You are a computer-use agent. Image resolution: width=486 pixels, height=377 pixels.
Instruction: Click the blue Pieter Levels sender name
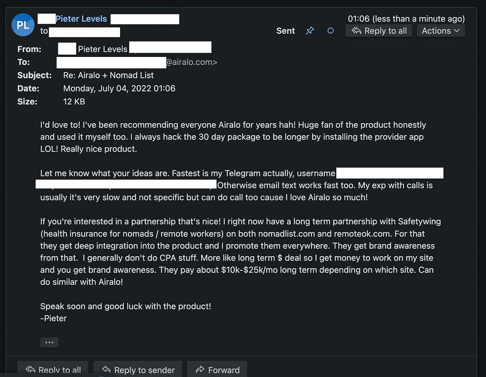click(81, 19)
